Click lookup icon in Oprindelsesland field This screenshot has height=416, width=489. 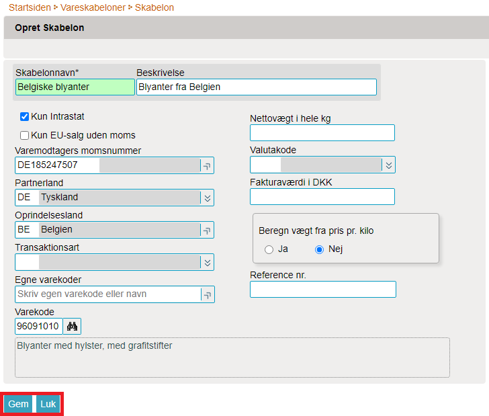click(x=207, y=230)
